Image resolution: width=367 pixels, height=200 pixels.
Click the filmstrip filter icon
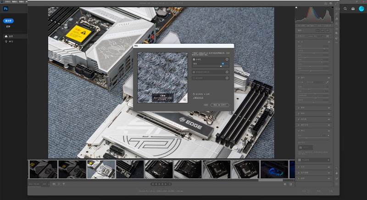(x=64, y=184)
